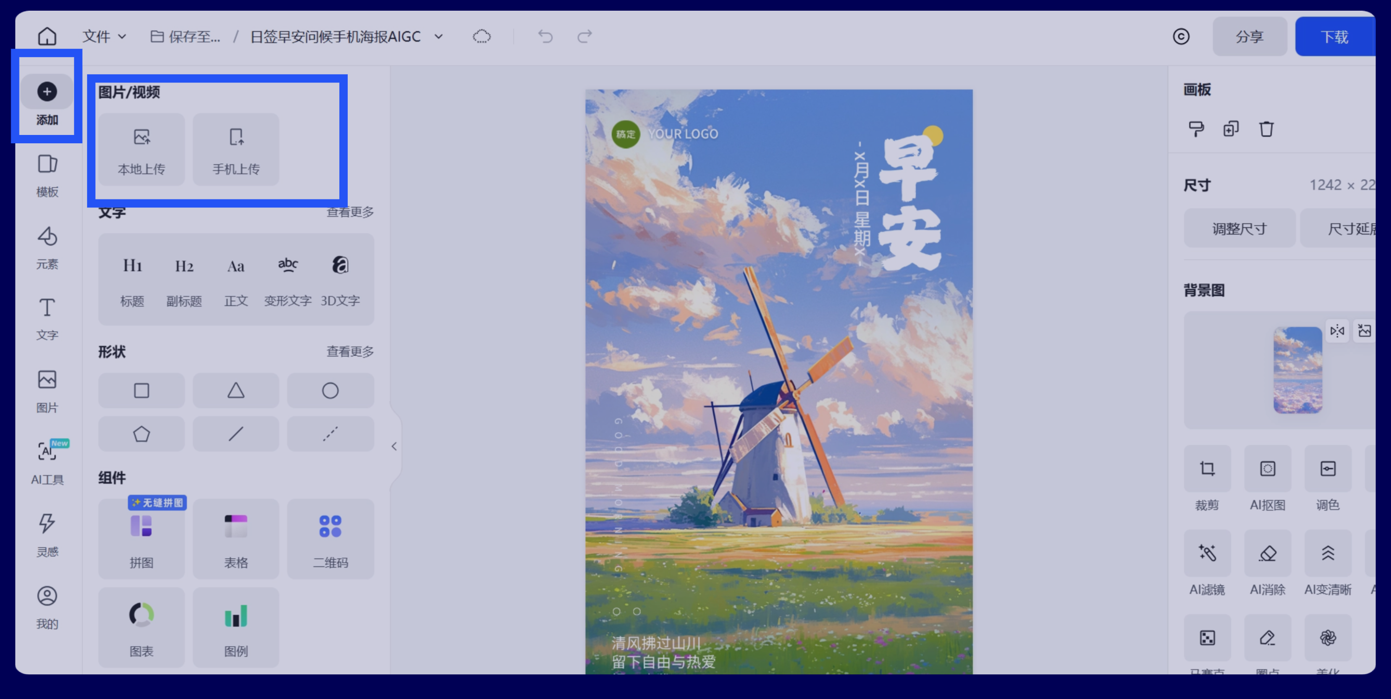Click the 分享 button
This screenshot has width=1391, height=699.
point(1250,37)
